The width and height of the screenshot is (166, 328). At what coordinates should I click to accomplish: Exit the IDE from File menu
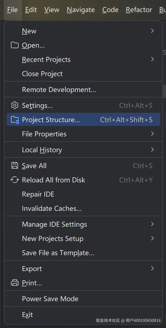[x=27, y=315]
